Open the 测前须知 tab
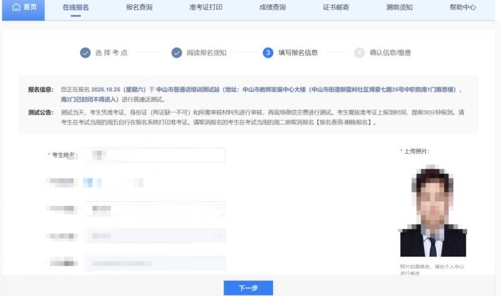The height and width of the screenshot is (296, 501). pos(400,8)
